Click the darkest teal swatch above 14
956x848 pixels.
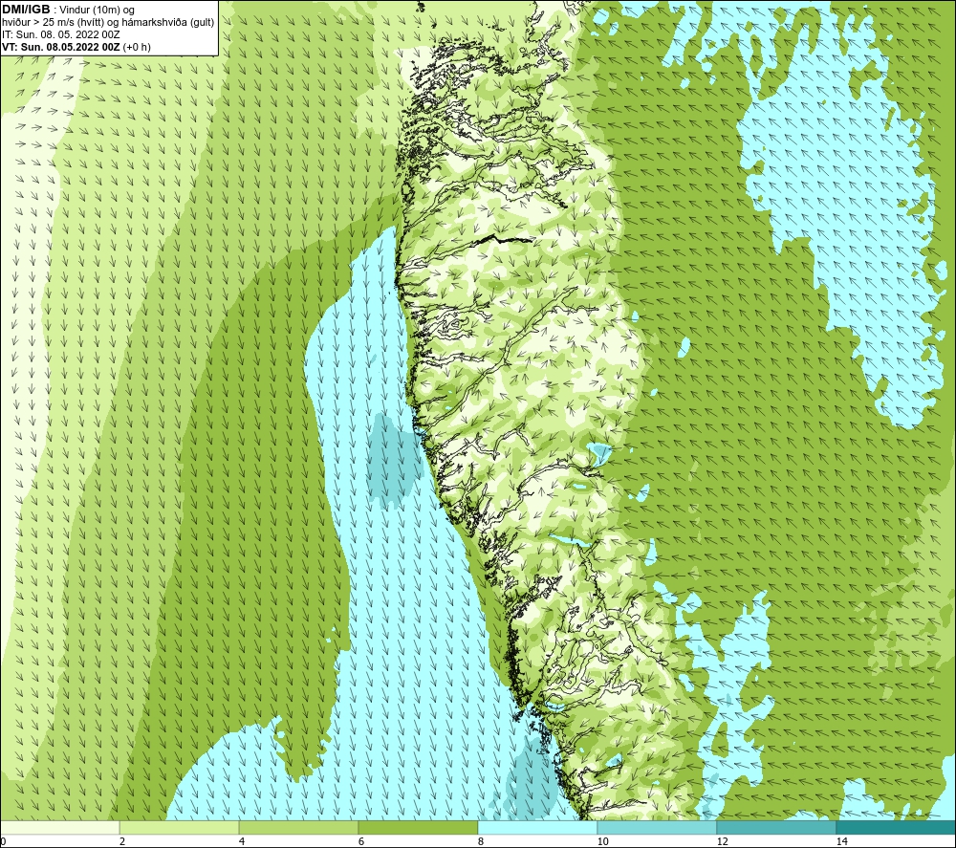click(897, 828)
